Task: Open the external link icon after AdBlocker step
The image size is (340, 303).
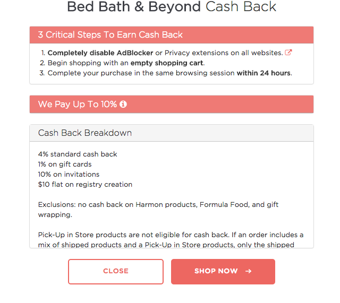Action: point(288,53)
